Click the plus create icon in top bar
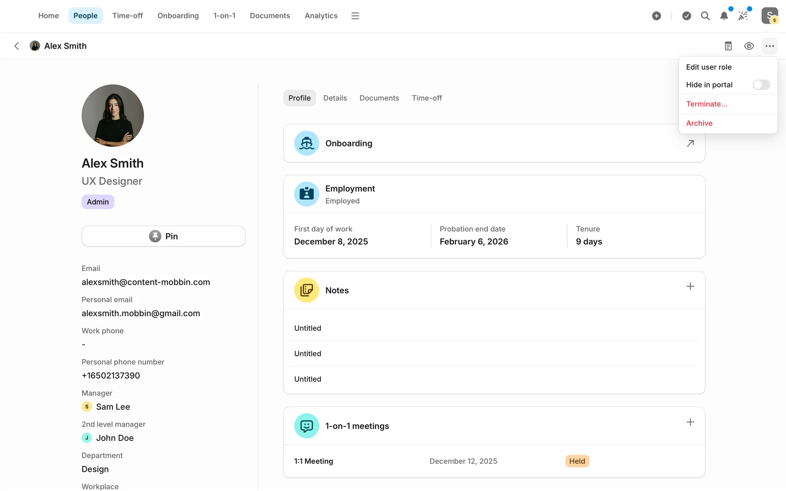 tap(656, 16)
